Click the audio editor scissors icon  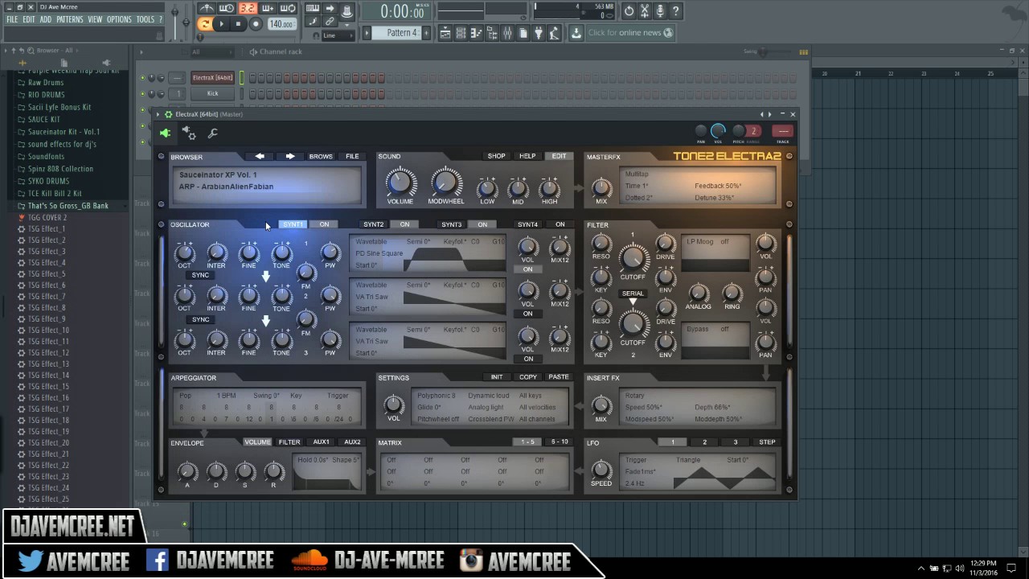click(645, 11)
